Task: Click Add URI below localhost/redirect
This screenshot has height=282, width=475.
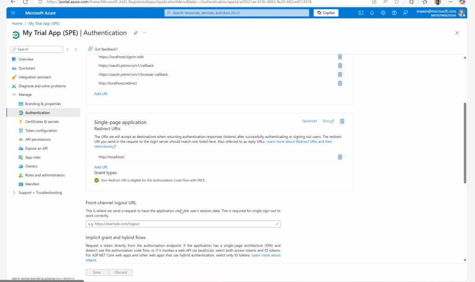Action: [101, 94]
